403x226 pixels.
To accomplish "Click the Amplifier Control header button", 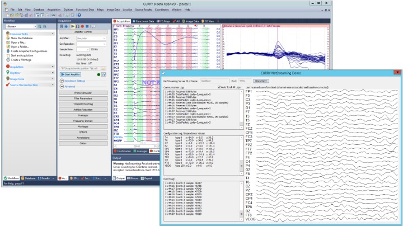I will 83,32.
